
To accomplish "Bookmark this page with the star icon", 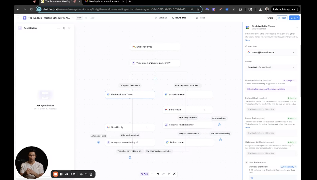I will (198, 9).
